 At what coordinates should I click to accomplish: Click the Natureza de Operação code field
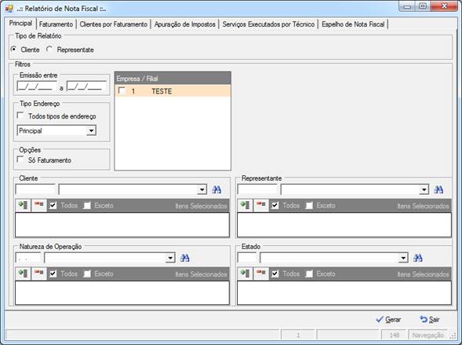[28, 258]
